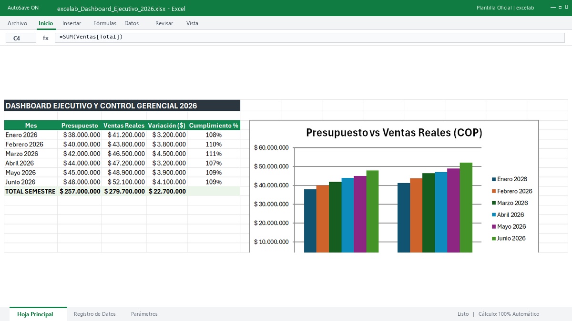Image resolution: width=572 pixels, height=321 pixels.
Task: Select the Ventas Reales column header
Action: [124, 126]
